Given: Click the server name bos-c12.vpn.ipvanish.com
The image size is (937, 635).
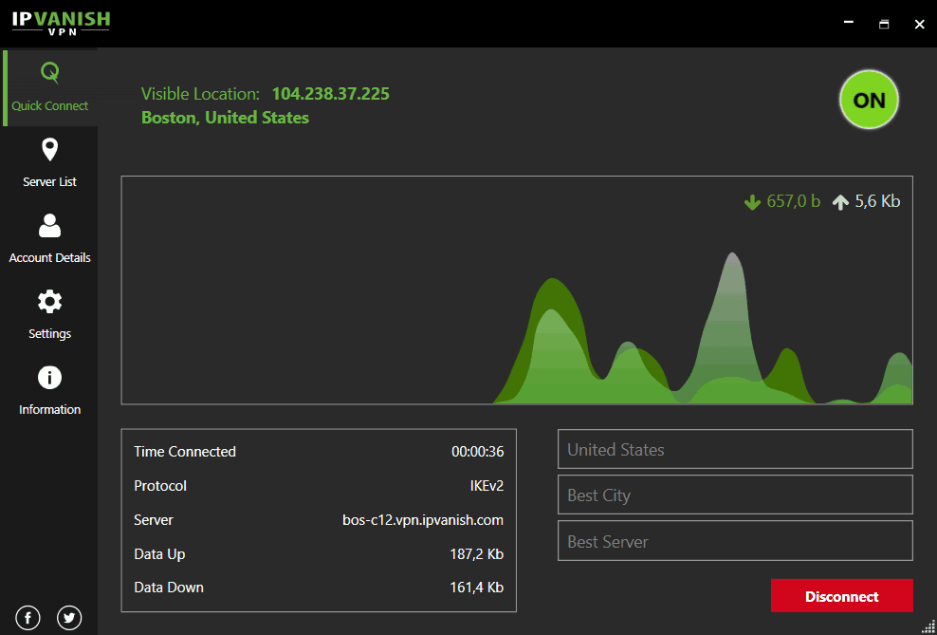Looking at the screenshot, I should [x=422, y=520].
